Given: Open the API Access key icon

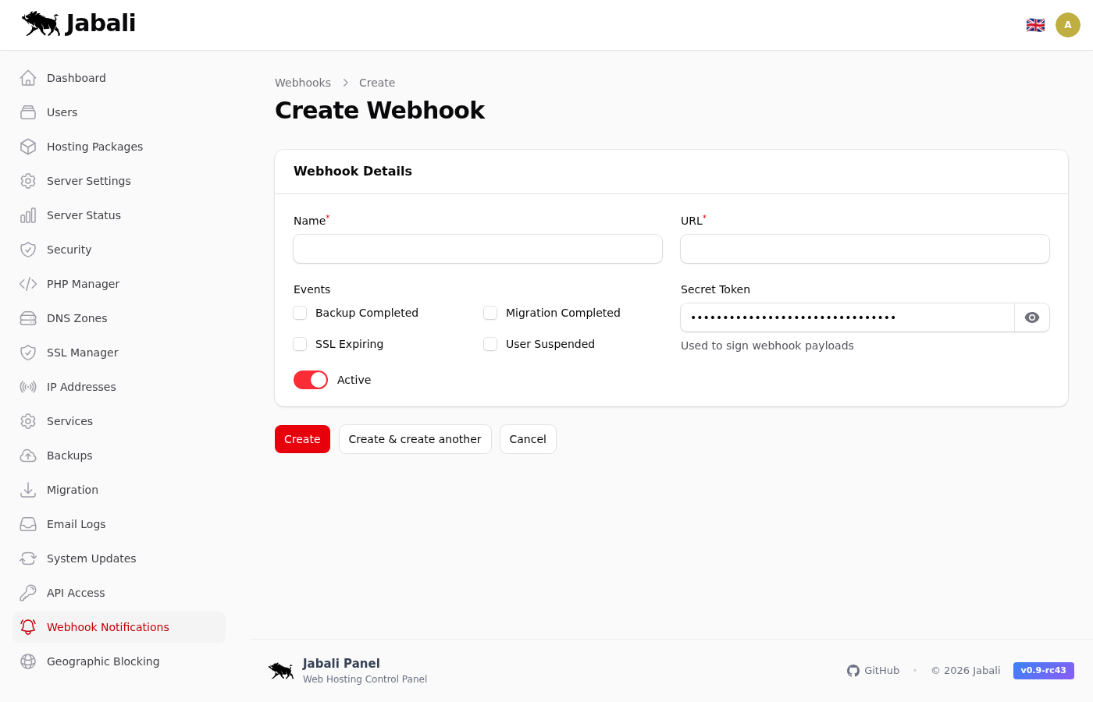Looking at the screenshot, I should pyautogui.click(x=28, y=593).
